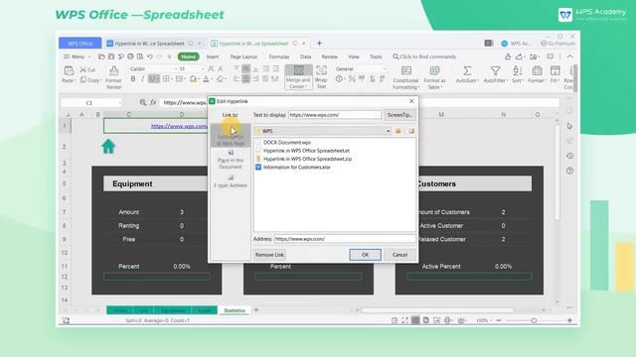Switch to the Statistics sheet tab
Image resolution: width=636 pixels, height=357 pixels.
pos(235,310)
